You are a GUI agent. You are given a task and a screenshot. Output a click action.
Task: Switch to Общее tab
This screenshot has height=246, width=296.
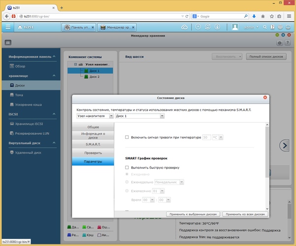(x=93, y=127)
